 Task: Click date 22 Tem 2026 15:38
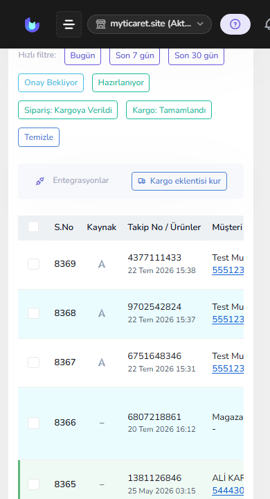tap(161, 270)
